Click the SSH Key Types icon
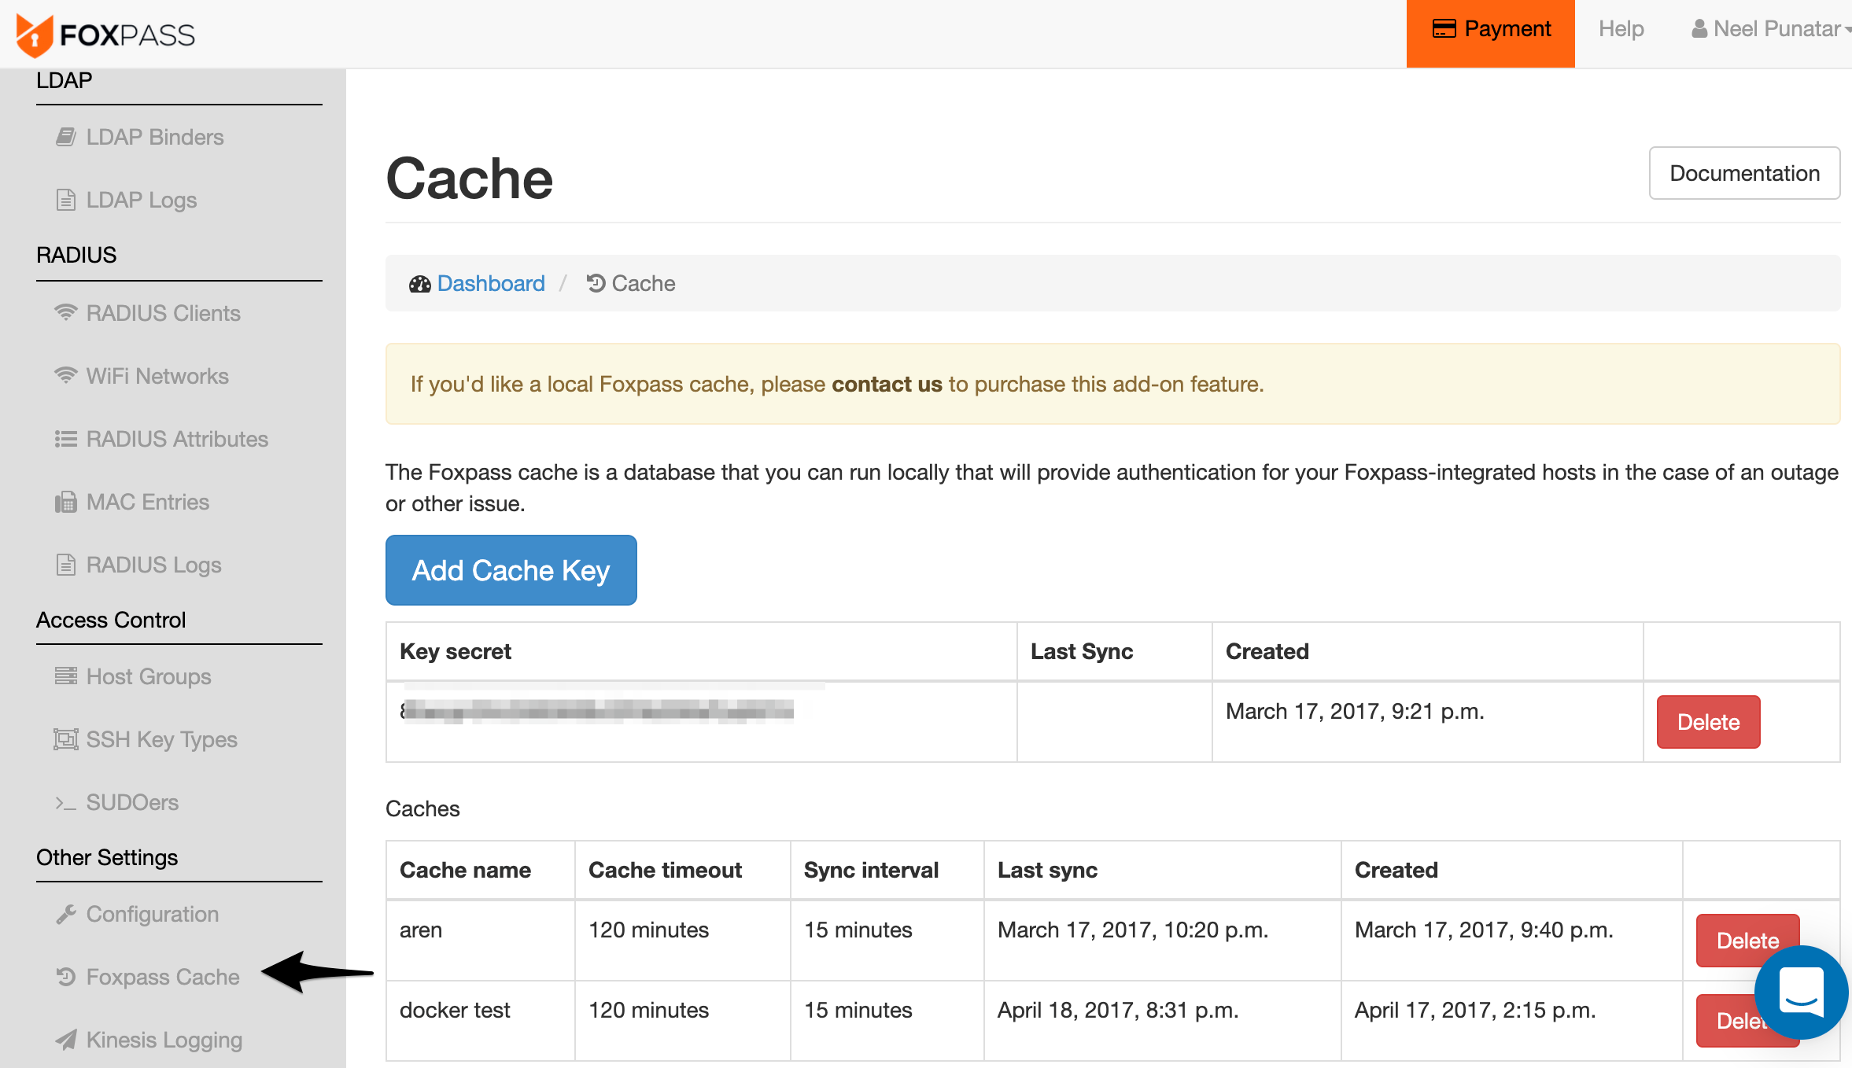 click(66, 739)
